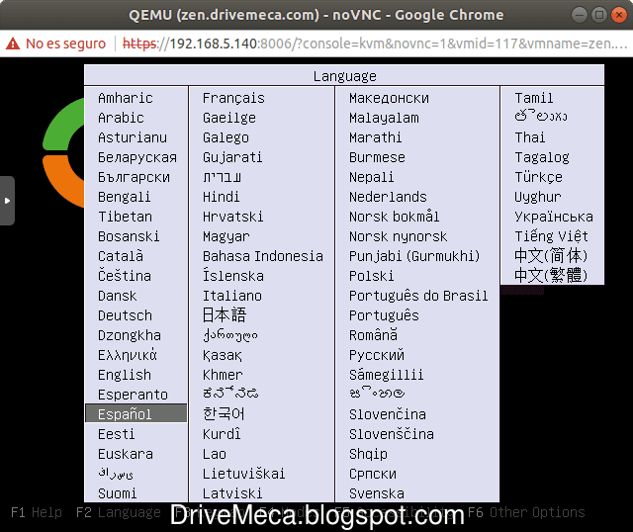Click F1 Help at the bottom bar
This screenshot has width=633, height=532.
(37, 512)
